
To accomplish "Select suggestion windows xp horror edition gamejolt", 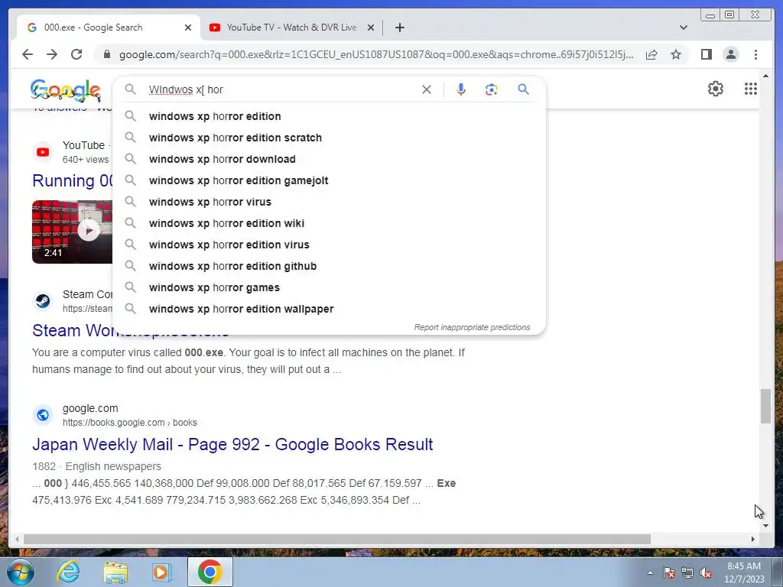I will tap(329, 180).
